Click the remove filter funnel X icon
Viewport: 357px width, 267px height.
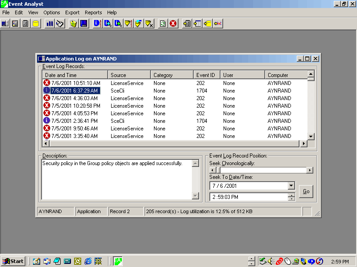(x=149, y=24)
